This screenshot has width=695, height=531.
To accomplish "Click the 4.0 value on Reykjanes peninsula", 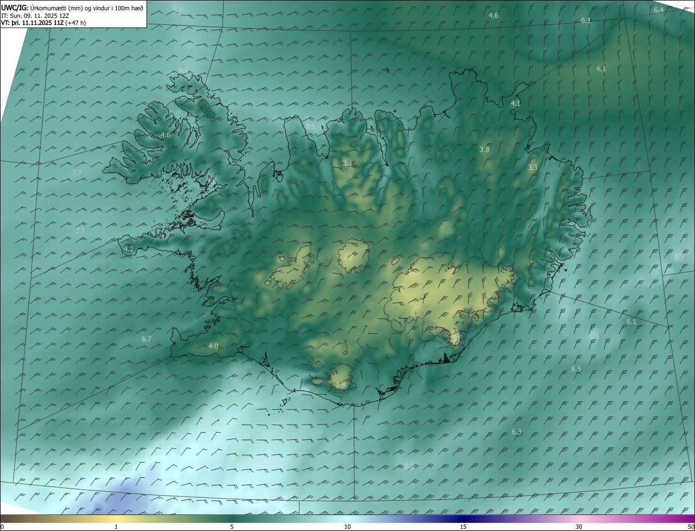I will [213, 346].
